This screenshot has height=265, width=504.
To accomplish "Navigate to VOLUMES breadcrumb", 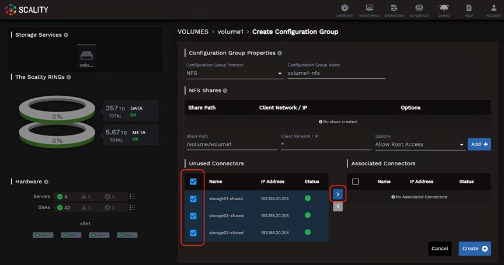I will point(193,32).
